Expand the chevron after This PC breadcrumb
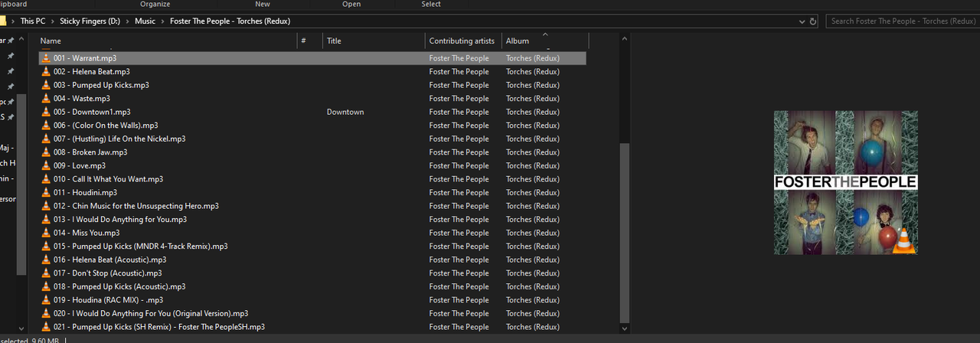 click(54, 21)
